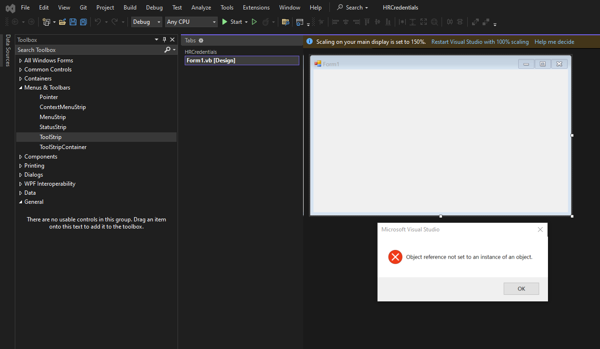Viewport: 600px width, 349px height.
Task: Close the Toolbox panel
Action: 172,40
